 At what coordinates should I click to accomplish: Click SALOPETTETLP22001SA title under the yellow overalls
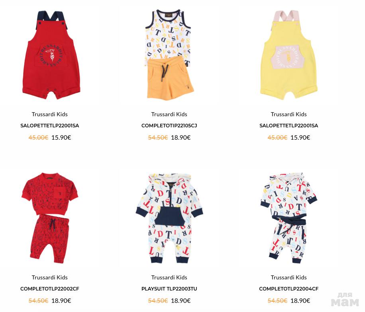click(x=288, y=126)
